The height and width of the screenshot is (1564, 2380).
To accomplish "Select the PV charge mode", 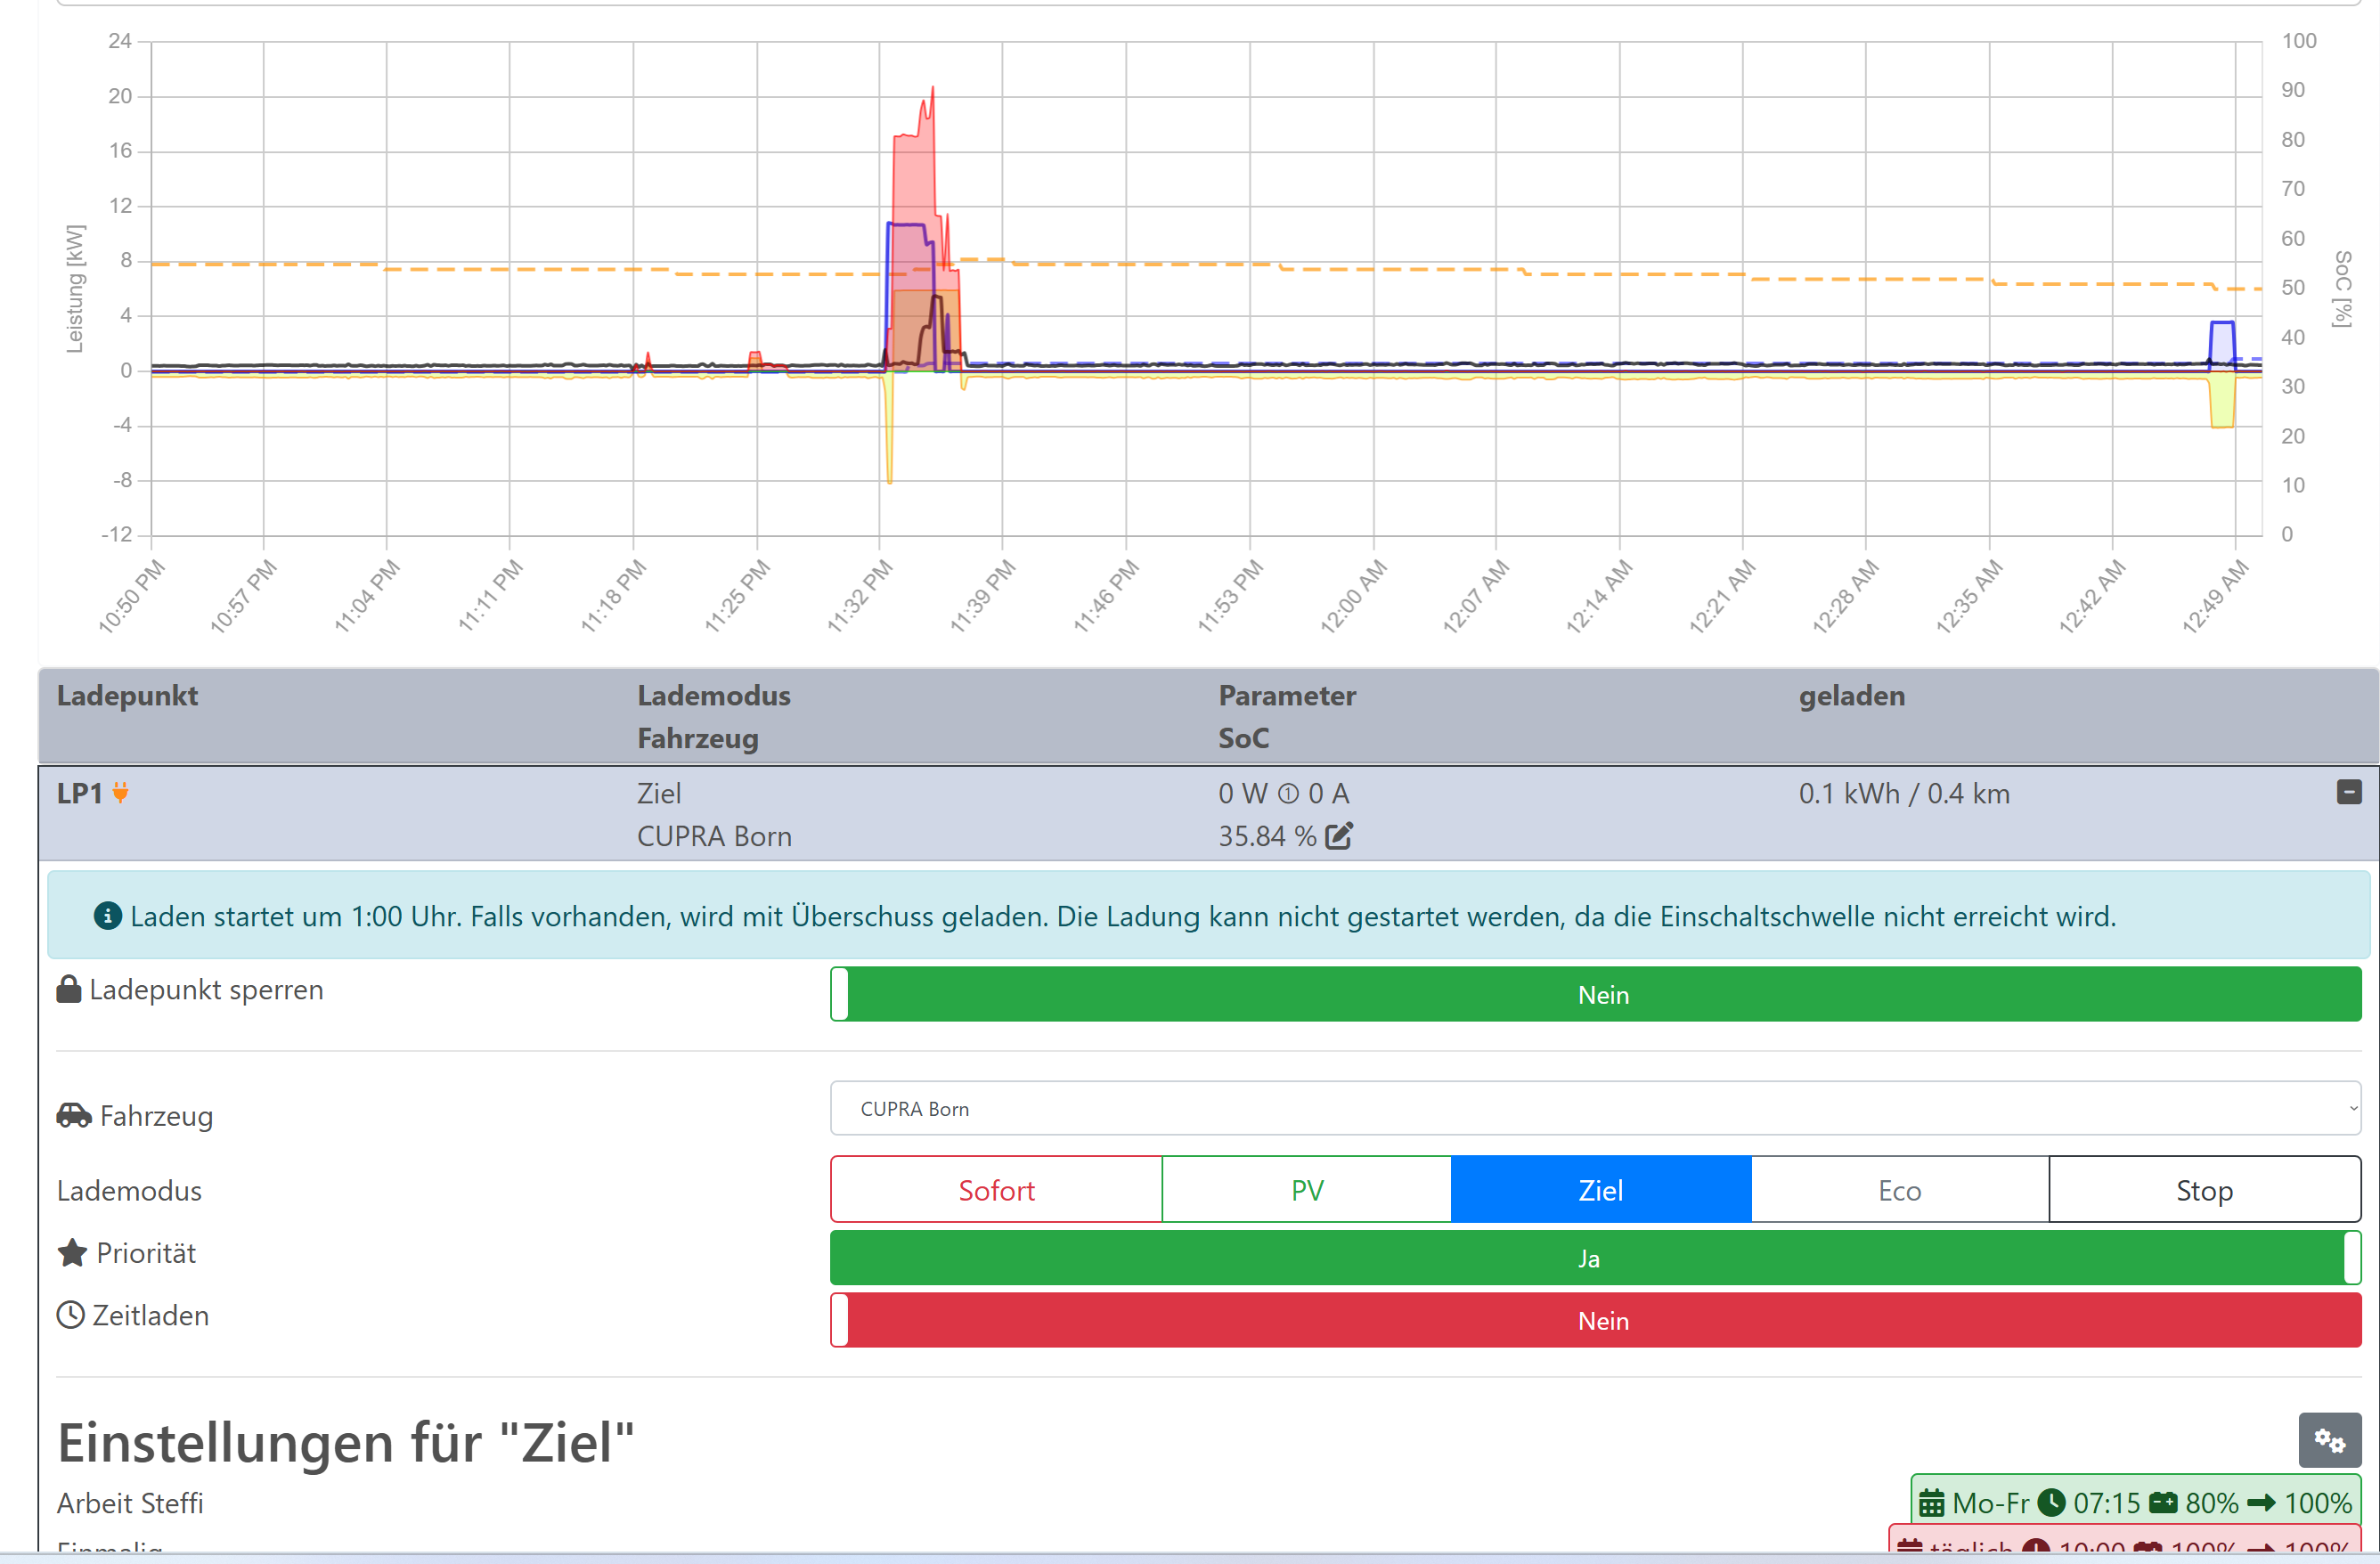I will pyautogui.click(x=1306, y=1190).
